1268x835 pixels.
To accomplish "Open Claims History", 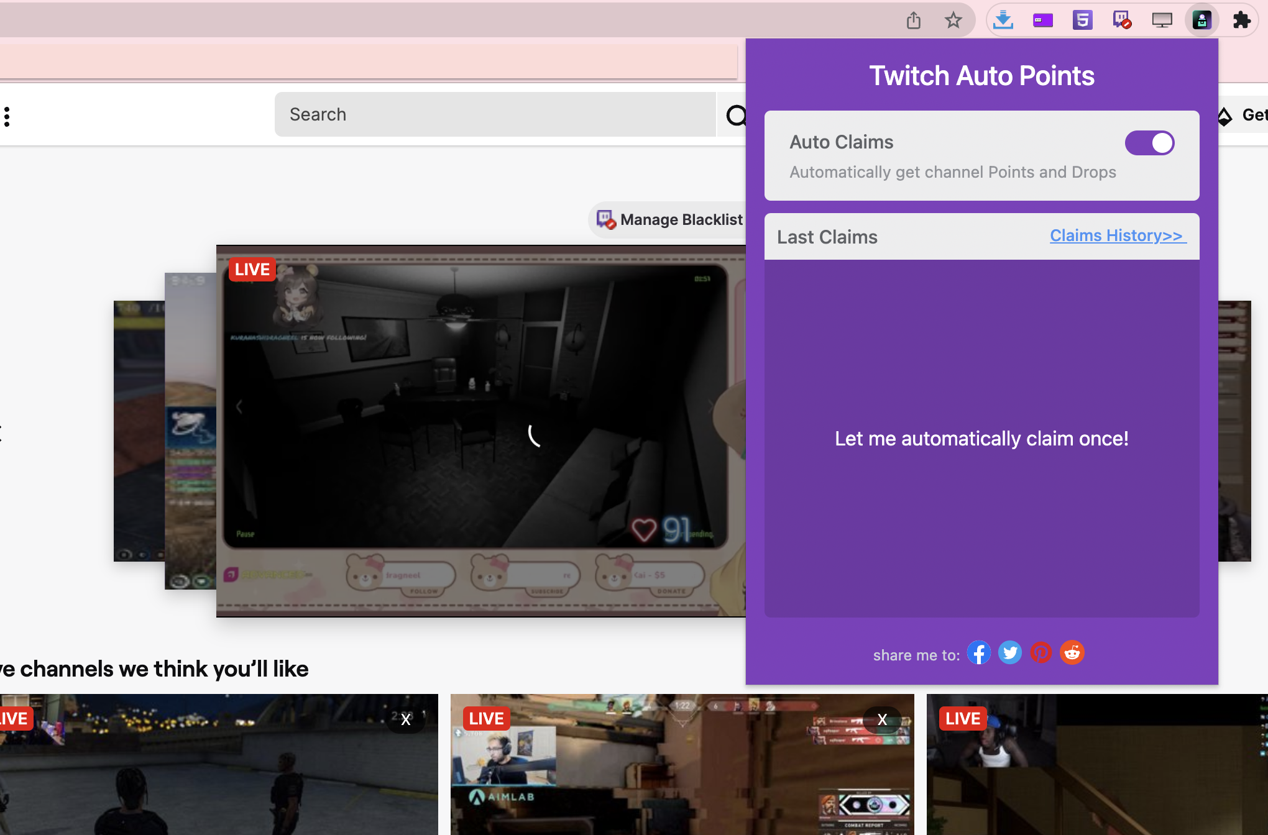I will point(1117,235).
